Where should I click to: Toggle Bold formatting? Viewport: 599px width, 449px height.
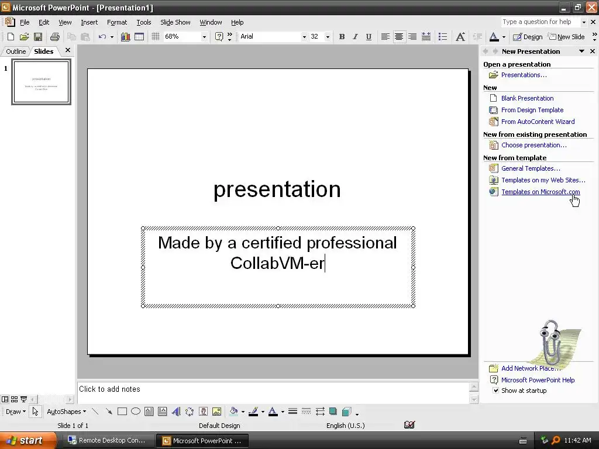coord(342,37)
